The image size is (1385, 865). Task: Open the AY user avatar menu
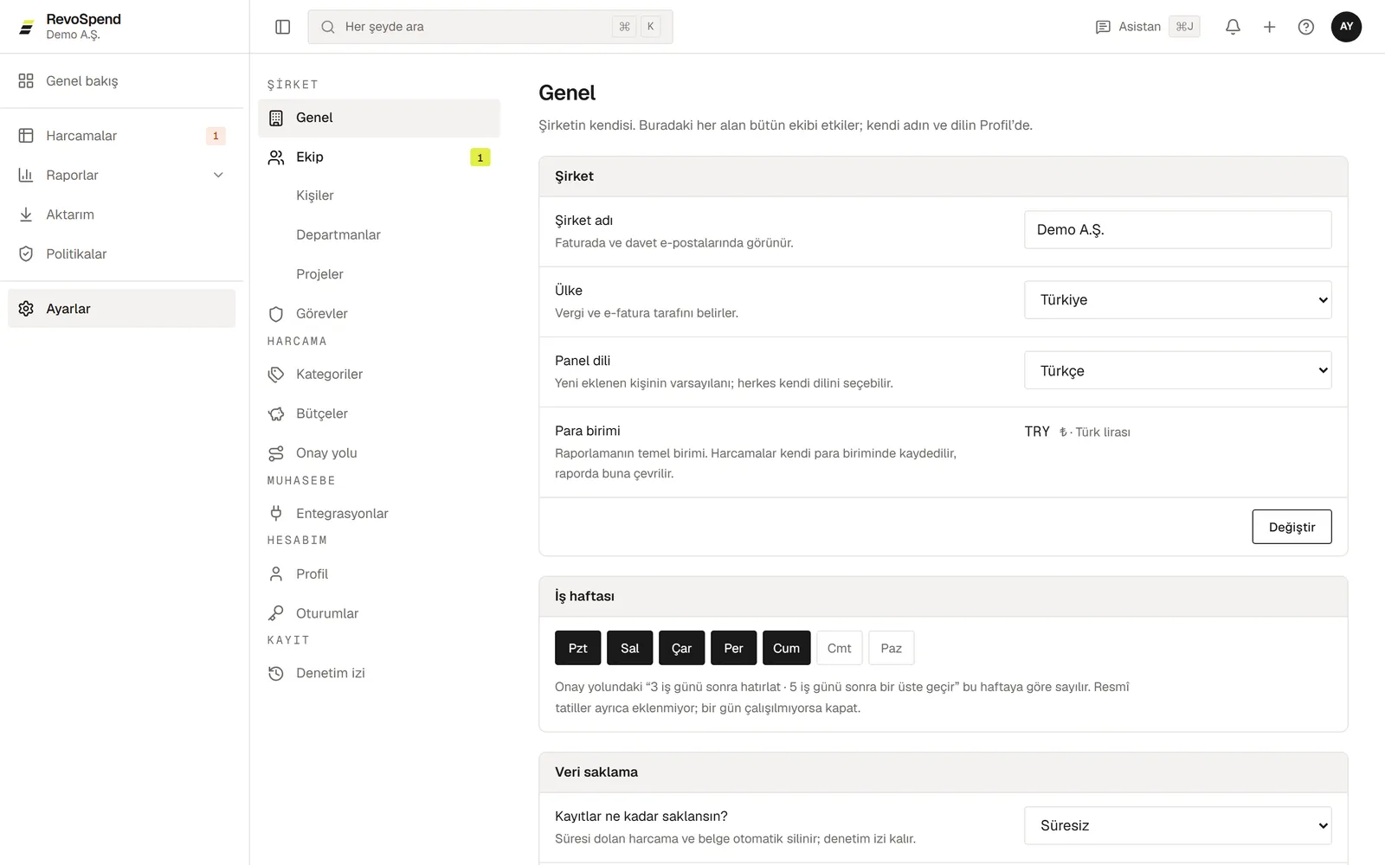[x=1346, y=27]
